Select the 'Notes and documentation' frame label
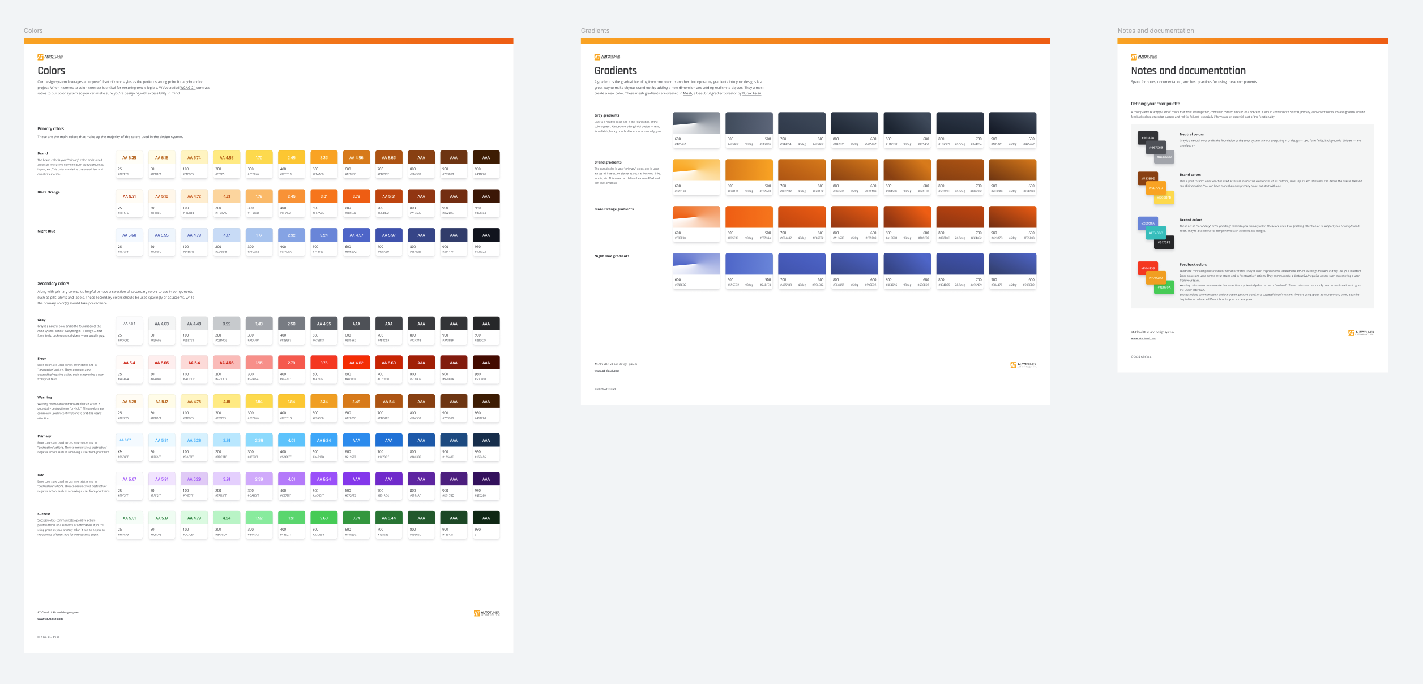Image resolution: width=1423 pixels, height=684 pixels. tap(1156, 31)
